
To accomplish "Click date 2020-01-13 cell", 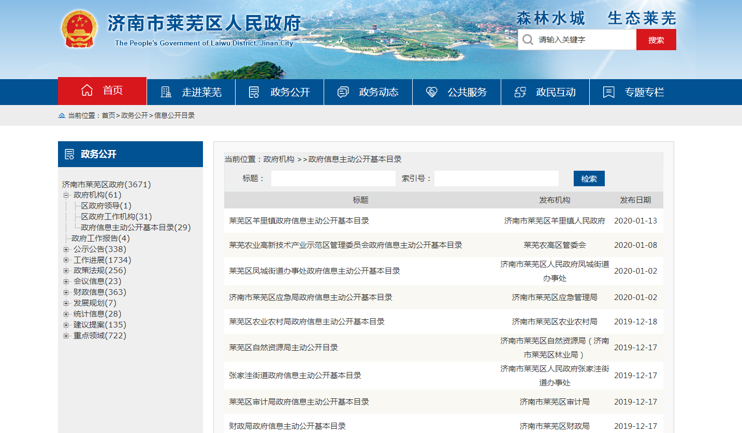I will point(635,220).
